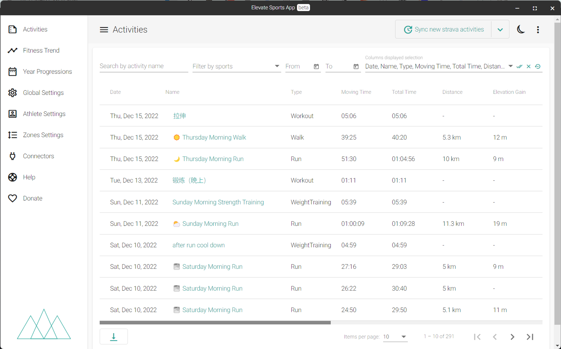The image size is (561, 349).
Task: Go to the previous page
Action: click(x=495, y=337)
